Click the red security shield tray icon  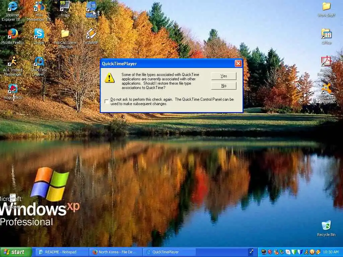pyautogui.click(x=270, y=252)
